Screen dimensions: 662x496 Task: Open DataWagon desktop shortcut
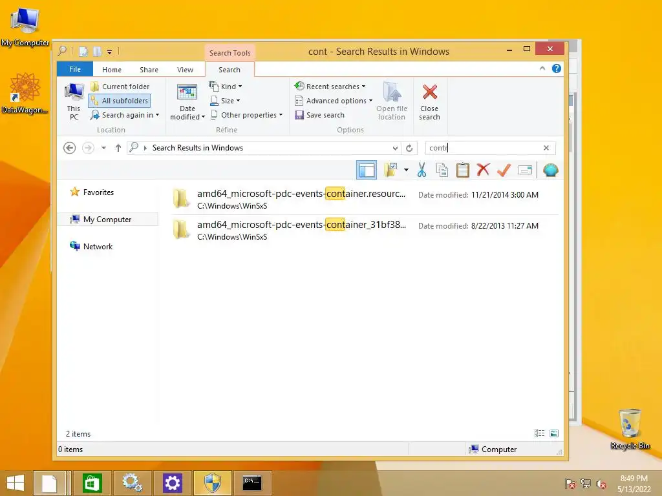click(25, 94)
